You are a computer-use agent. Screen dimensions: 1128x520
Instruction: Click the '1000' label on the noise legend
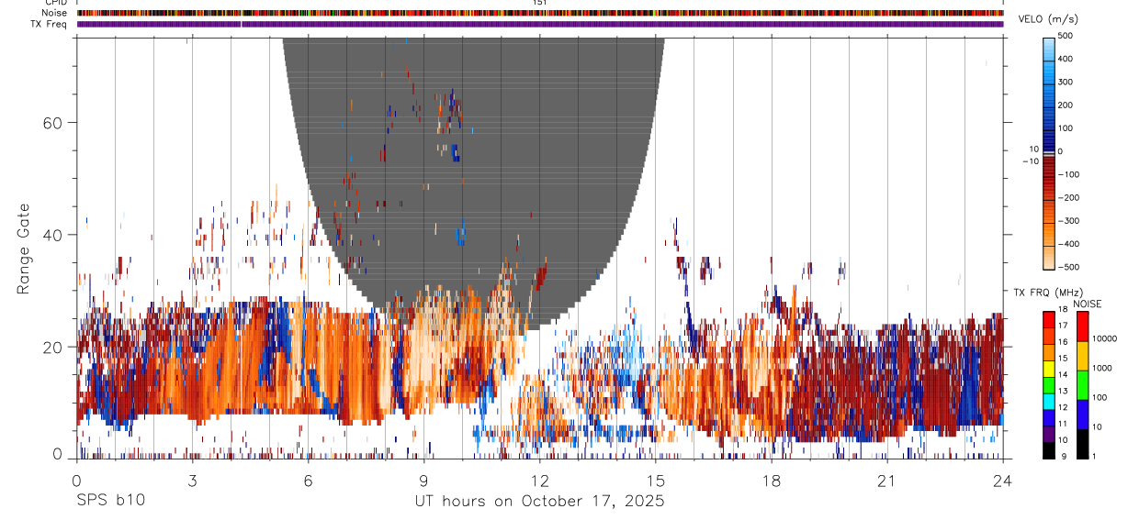click(x=1101, y=368)
